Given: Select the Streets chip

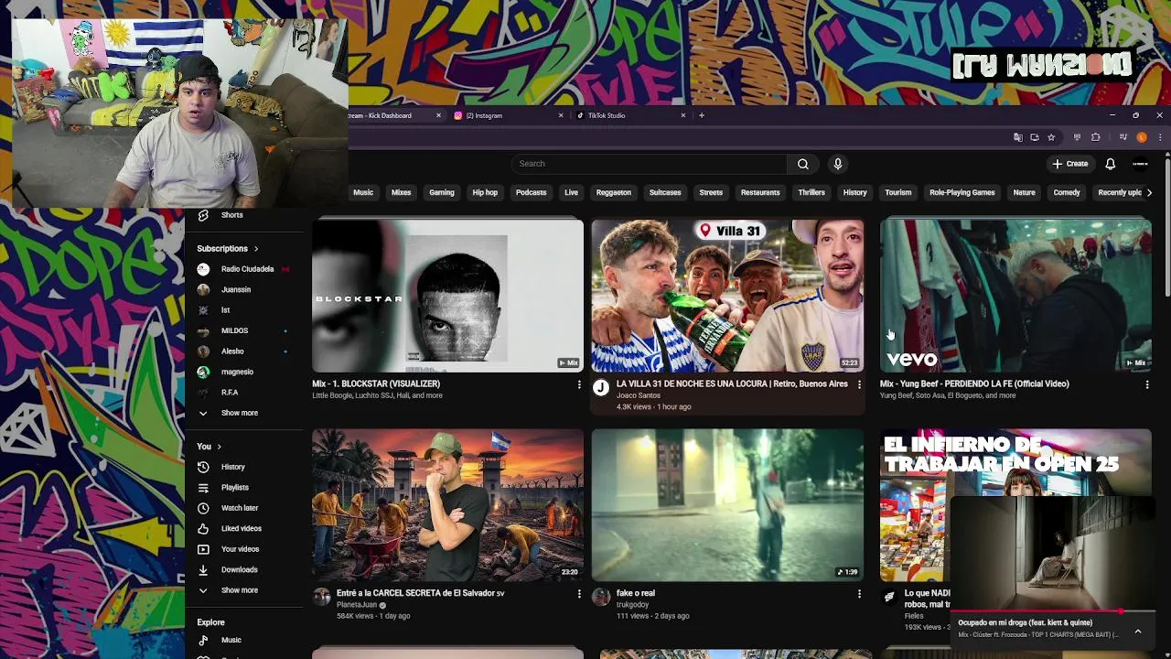Looking at the screenshot, I should [711, 192].
